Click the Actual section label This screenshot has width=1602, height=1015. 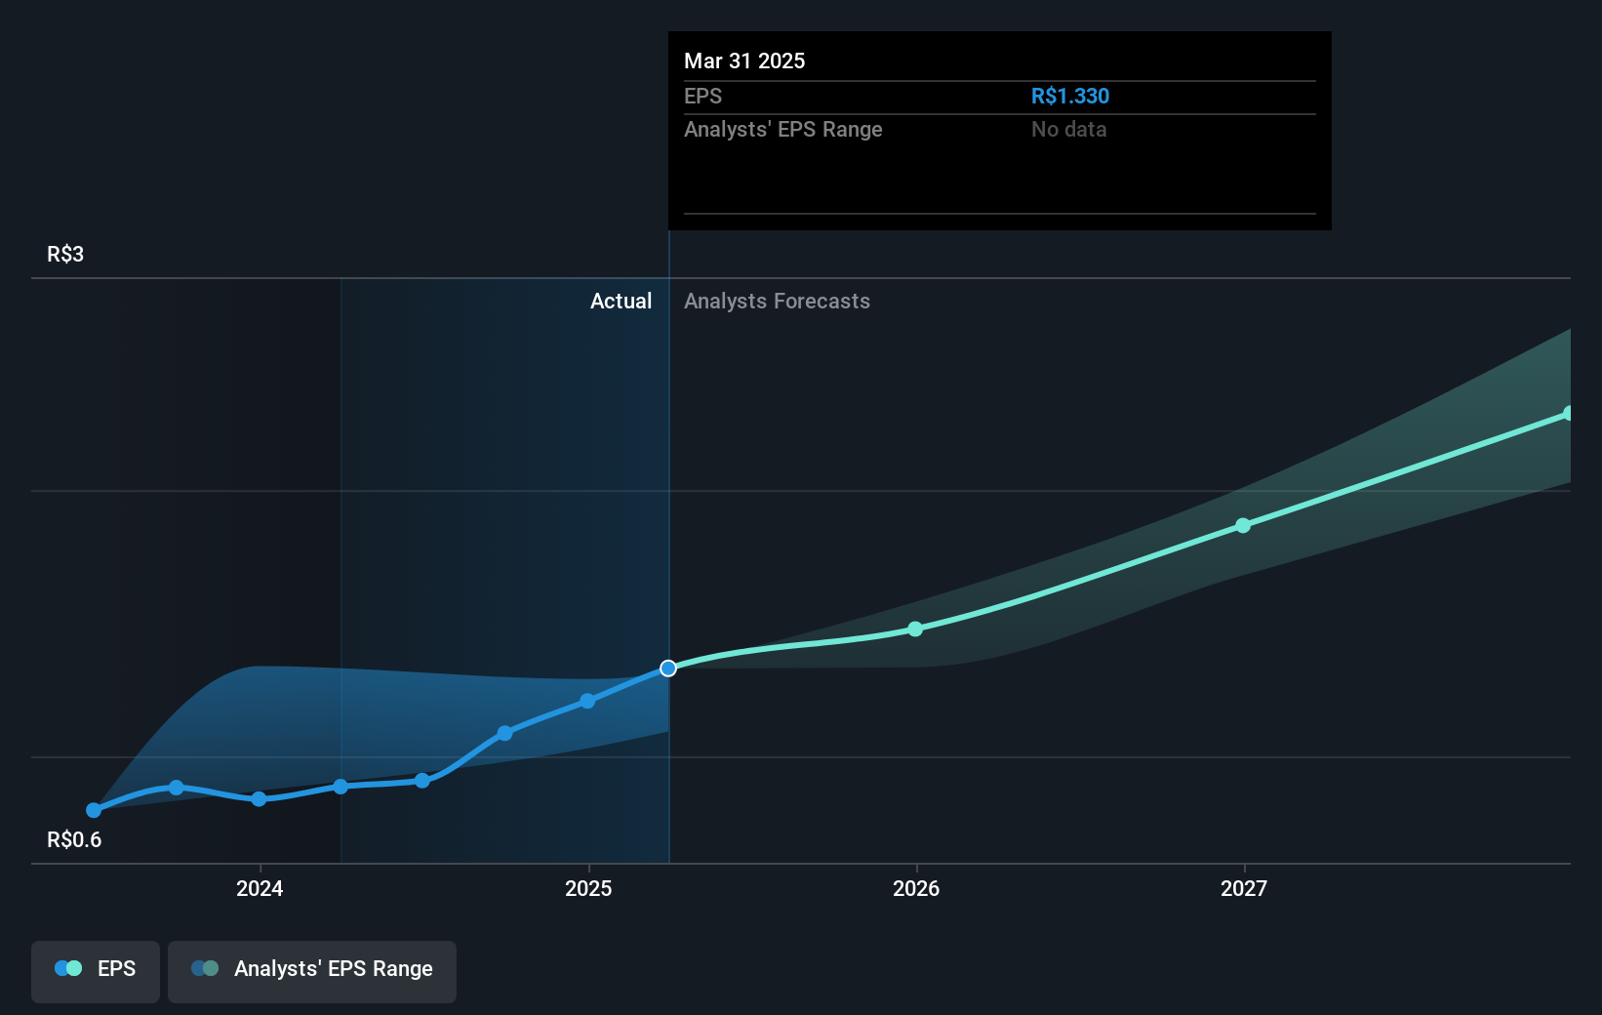(621, 301)
